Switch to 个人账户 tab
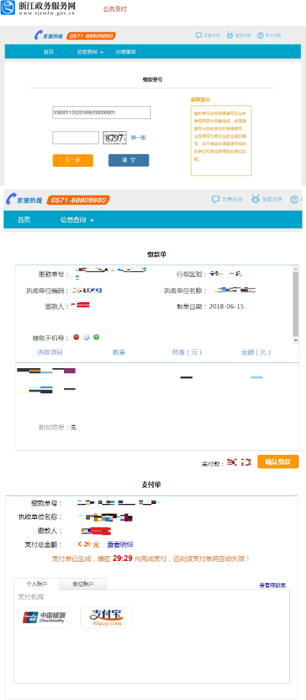This screenshot has height=700, width=306. pyautogui.click(x=37, y=584)
